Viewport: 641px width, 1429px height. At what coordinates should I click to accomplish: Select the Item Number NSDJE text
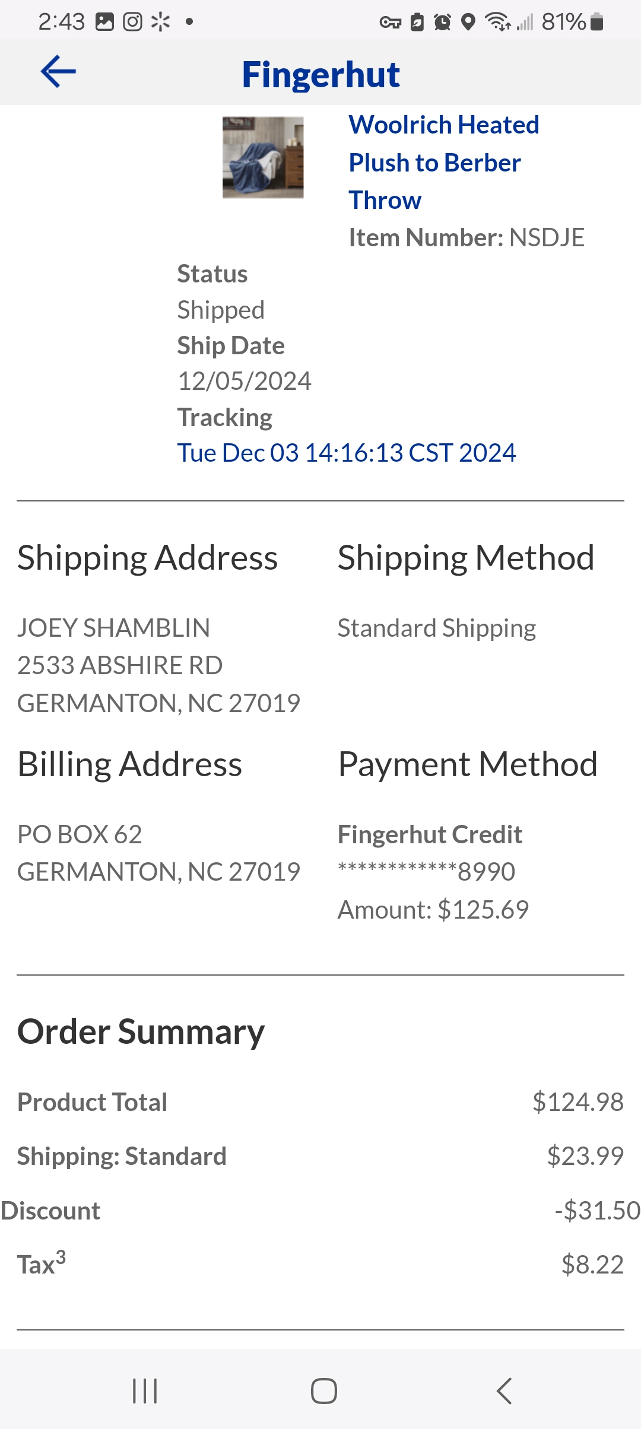467,237
